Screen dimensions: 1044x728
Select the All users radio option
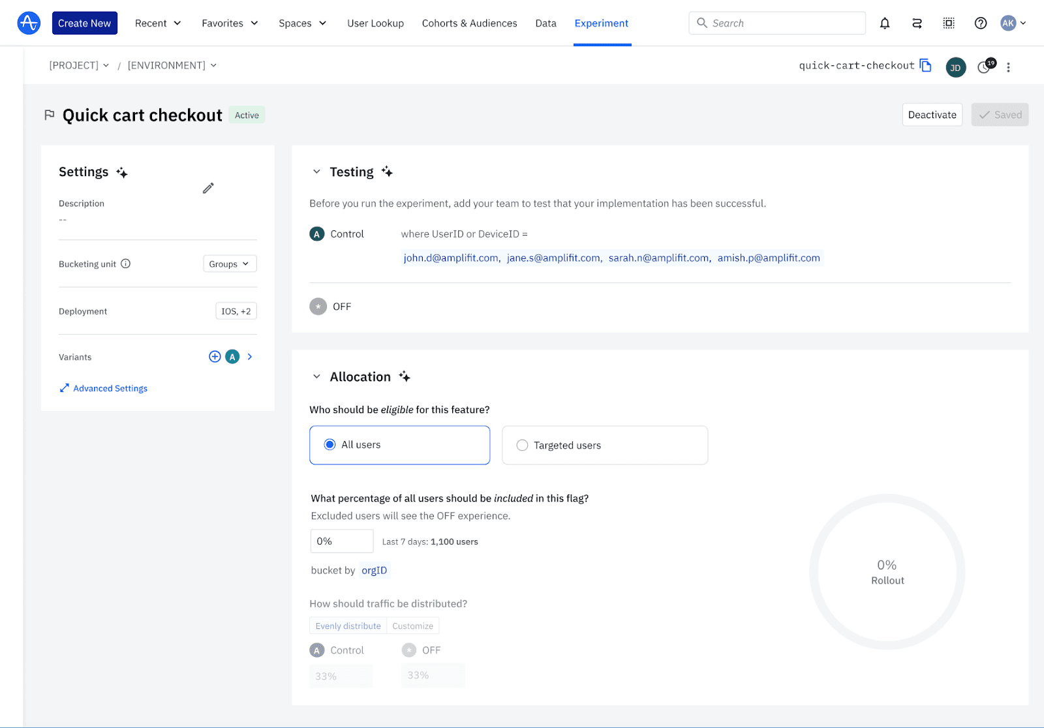click(x=330, y=445)
